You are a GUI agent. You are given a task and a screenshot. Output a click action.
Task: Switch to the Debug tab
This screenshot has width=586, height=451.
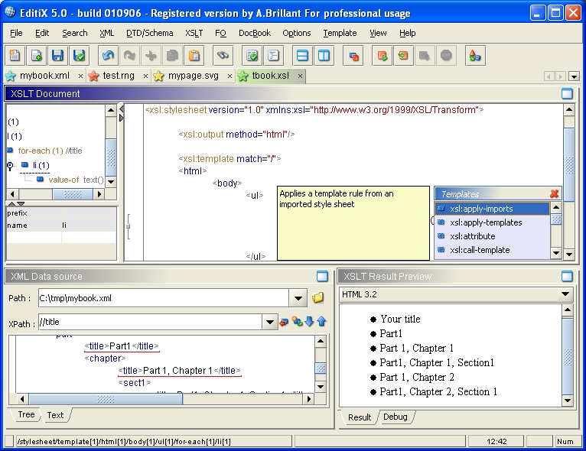pyautogui.click(x=395, y=417)
